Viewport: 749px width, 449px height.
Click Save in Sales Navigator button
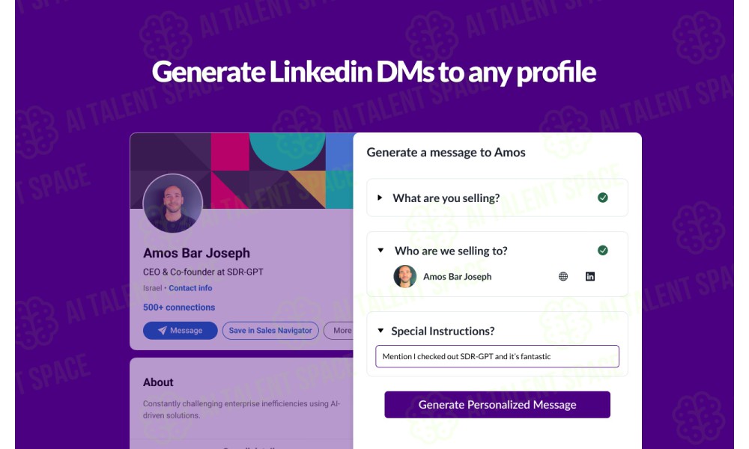coord(270,330)
